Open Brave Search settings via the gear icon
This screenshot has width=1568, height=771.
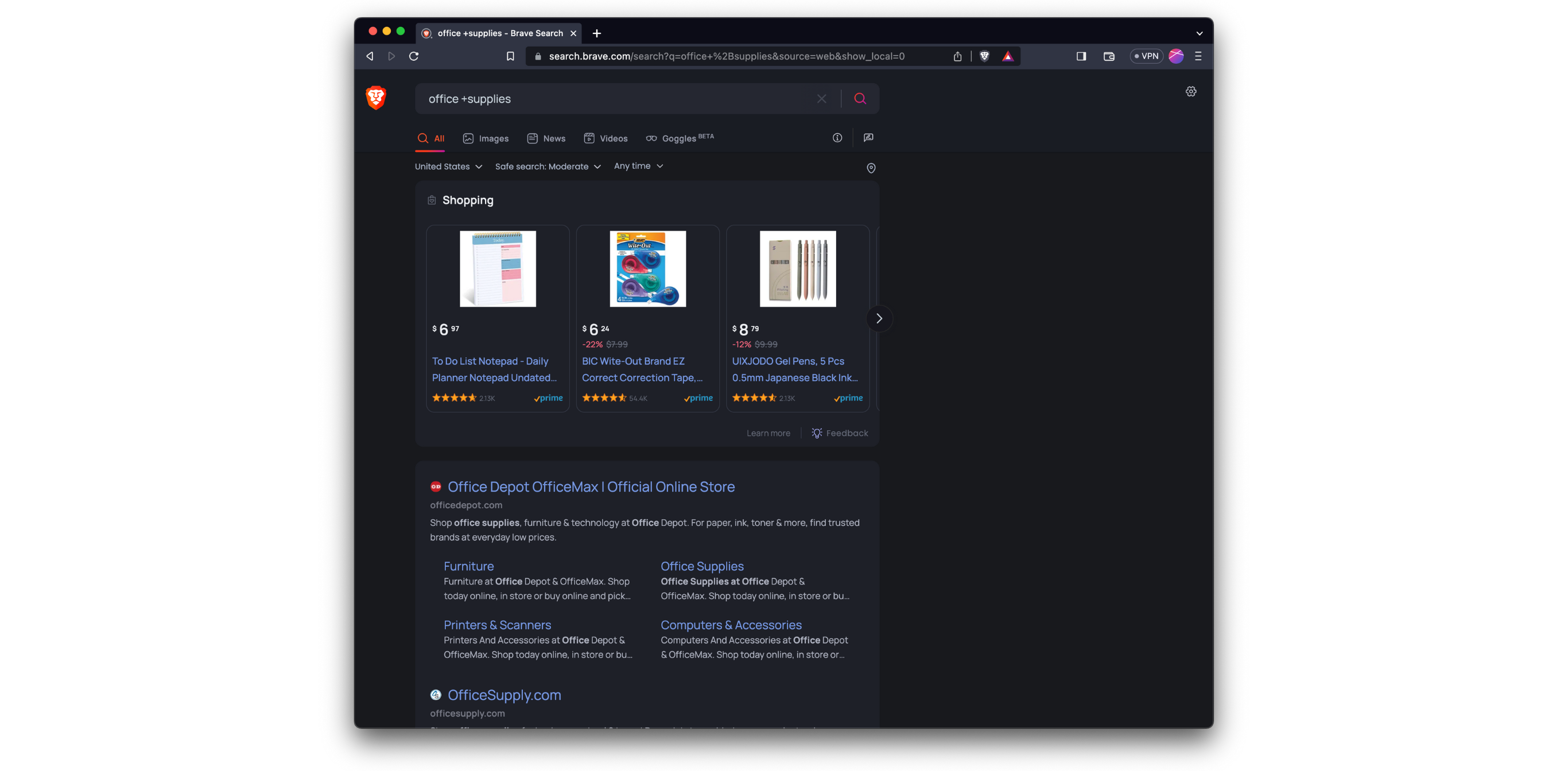pos(1191,91)
